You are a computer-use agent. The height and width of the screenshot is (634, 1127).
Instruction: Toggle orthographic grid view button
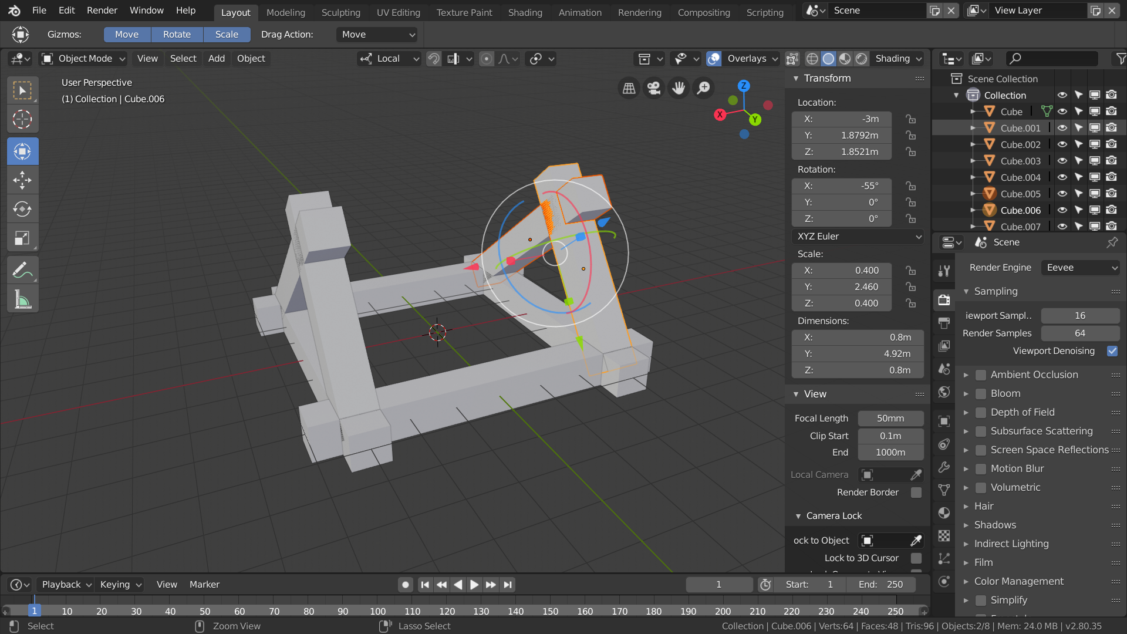(629, 88)
